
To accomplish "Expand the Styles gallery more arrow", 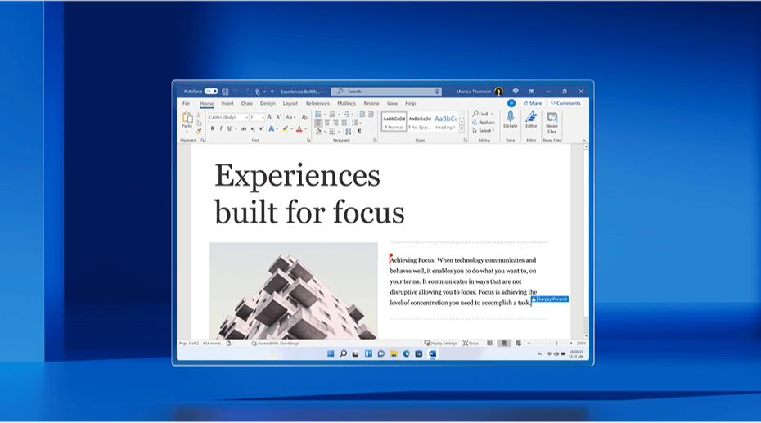I will (x=462, y=130).
